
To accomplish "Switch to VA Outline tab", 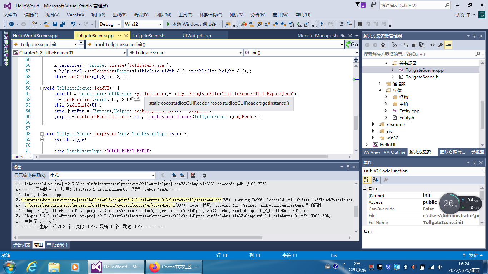I will click(x=394, y=152).
